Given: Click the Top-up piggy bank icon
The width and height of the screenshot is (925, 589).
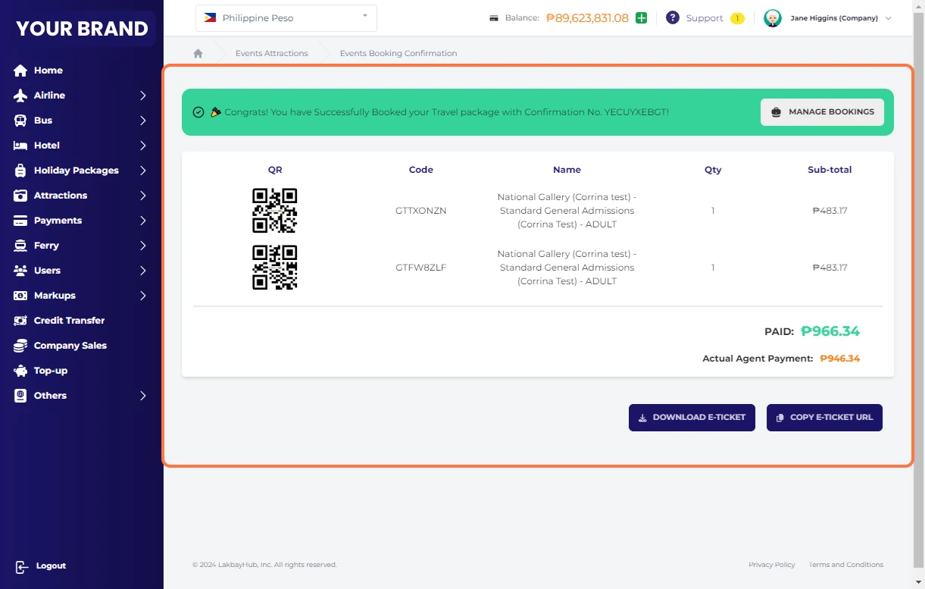Looking at the screenshot, I should click(20, 371).
